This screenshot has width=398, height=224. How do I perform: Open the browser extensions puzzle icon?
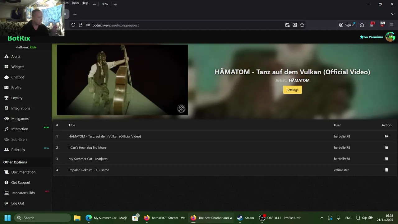pyautogui.click(x=362, y=25)
